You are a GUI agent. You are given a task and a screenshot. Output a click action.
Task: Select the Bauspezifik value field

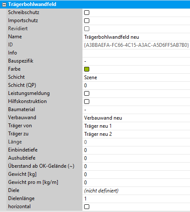[136, 61]
